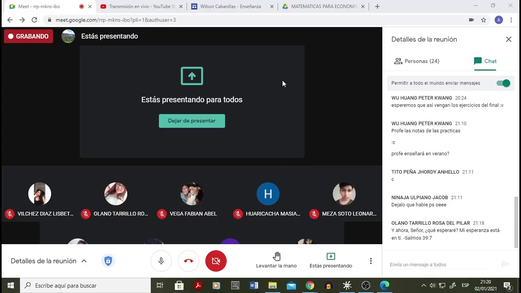The height and width of the screenshot is (293, 521).
Task: Click the host controls shield lock icon
Action: 108,261
